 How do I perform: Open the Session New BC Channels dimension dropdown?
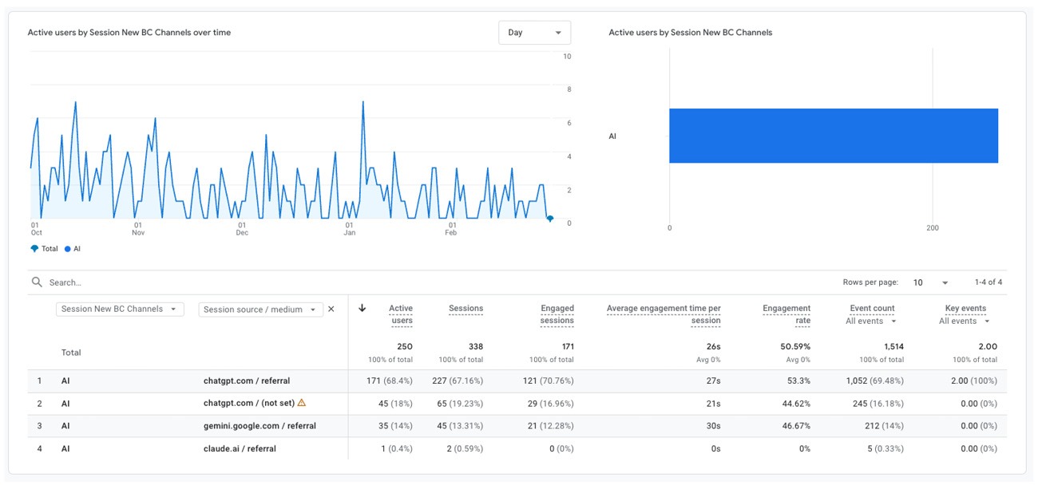coord(120,308)
